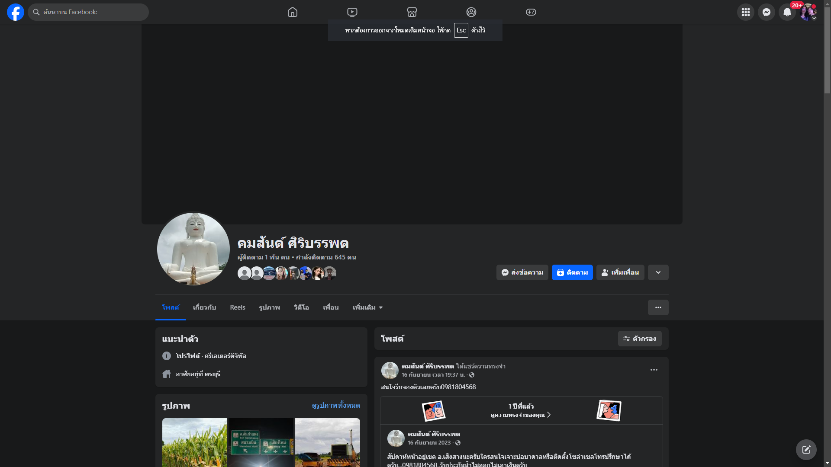Expand the เพิ่มเติม tab dropdown

(367, 307)
